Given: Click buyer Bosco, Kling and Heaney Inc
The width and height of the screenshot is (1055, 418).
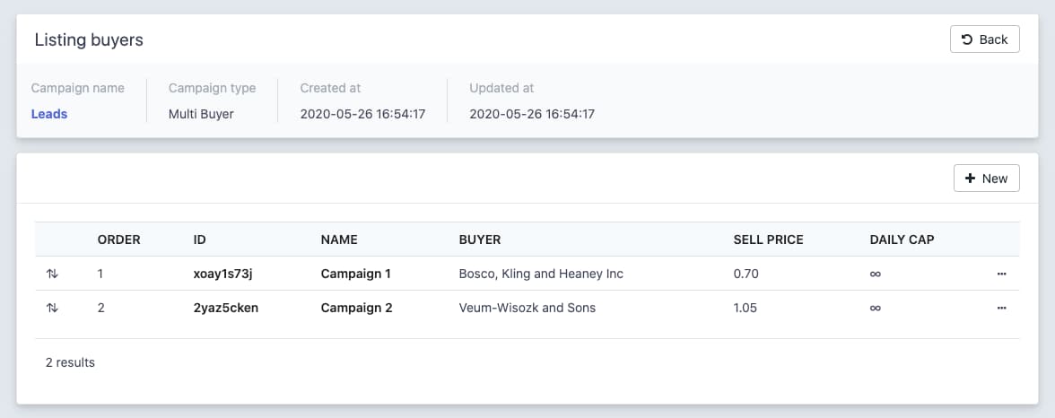Looking at the screenshot, I should pos(540,274).
